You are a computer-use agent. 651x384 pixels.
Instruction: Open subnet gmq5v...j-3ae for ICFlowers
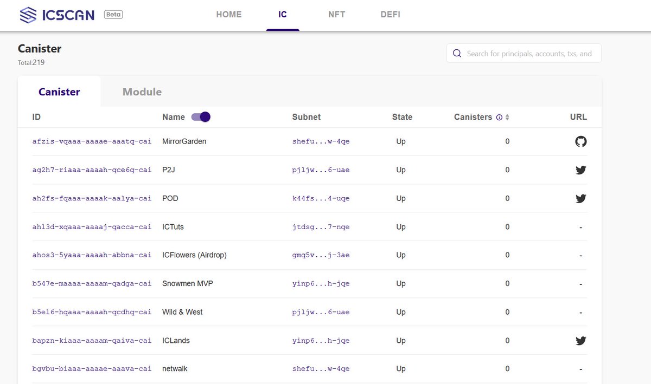pos(321,255)
